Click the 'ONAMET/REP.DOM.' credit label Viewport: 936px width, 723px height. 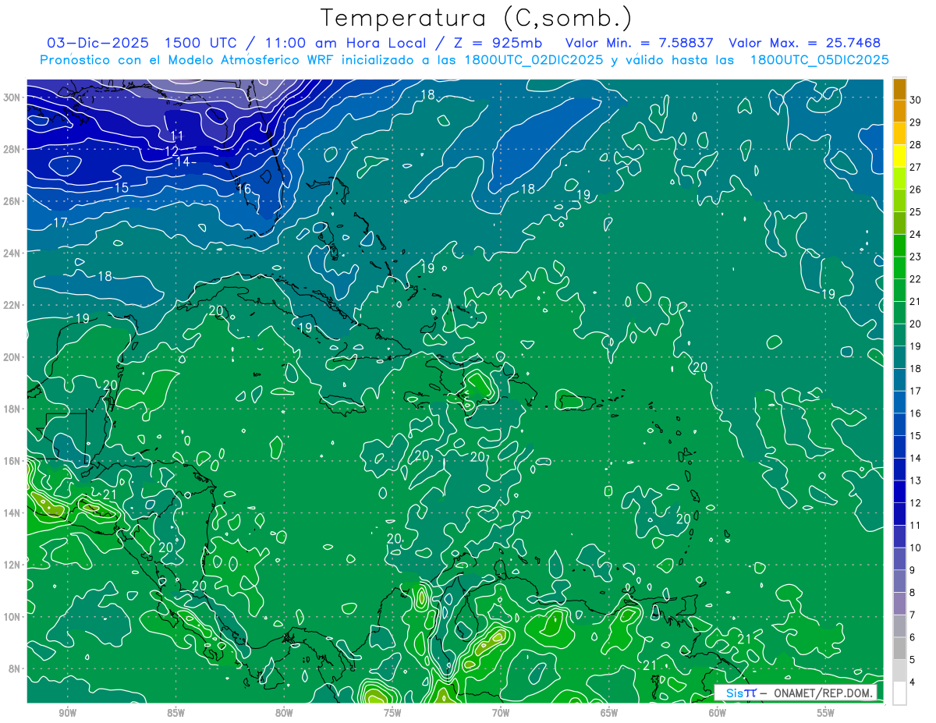pyautogui.click(x=824, y=693)
